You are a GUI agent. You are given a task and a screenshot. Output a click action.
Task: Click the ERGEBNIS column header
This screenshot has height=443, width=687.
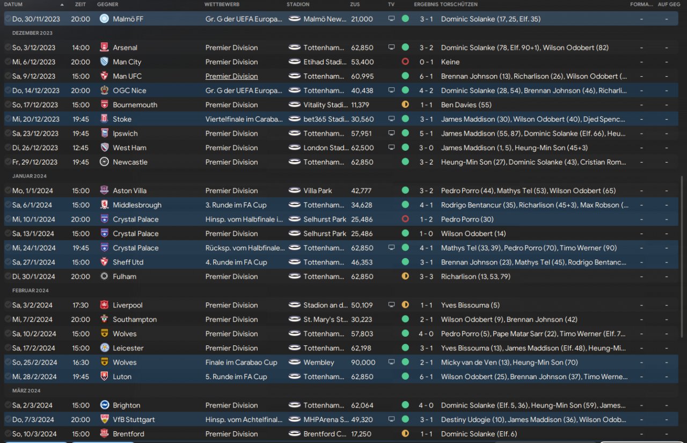[x=426, y=4]
